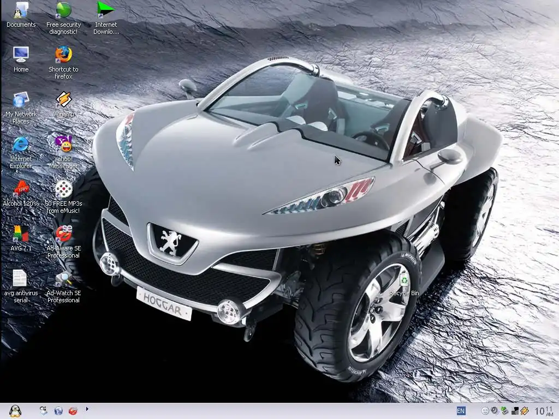The width and height of the screenshot is (559, 419).
Task: Open the Shortcut to firefox icon
Action: [x=63, y=63]
